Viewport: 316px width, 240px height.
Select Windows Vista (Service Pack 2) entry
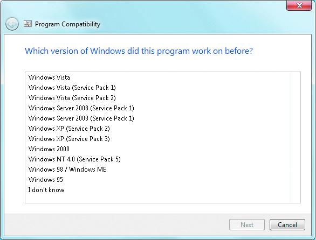(72, 98)
